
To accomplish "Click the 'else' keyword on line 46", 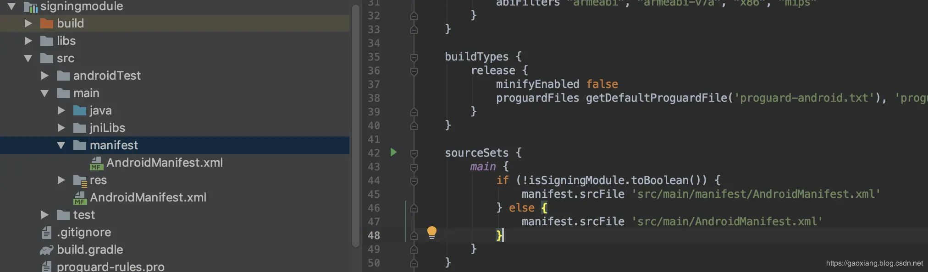I will tap(522, 208).
